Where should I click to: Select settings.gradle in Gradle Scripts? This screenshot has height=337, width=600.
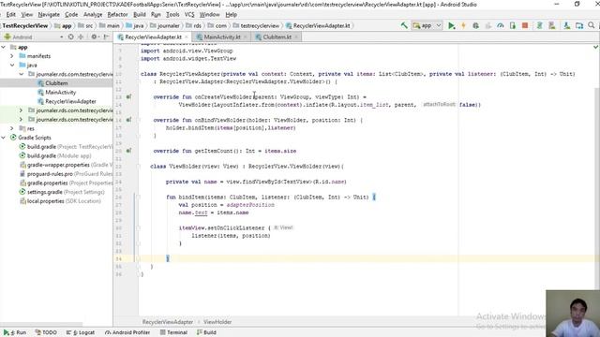[x=62, y=192]
